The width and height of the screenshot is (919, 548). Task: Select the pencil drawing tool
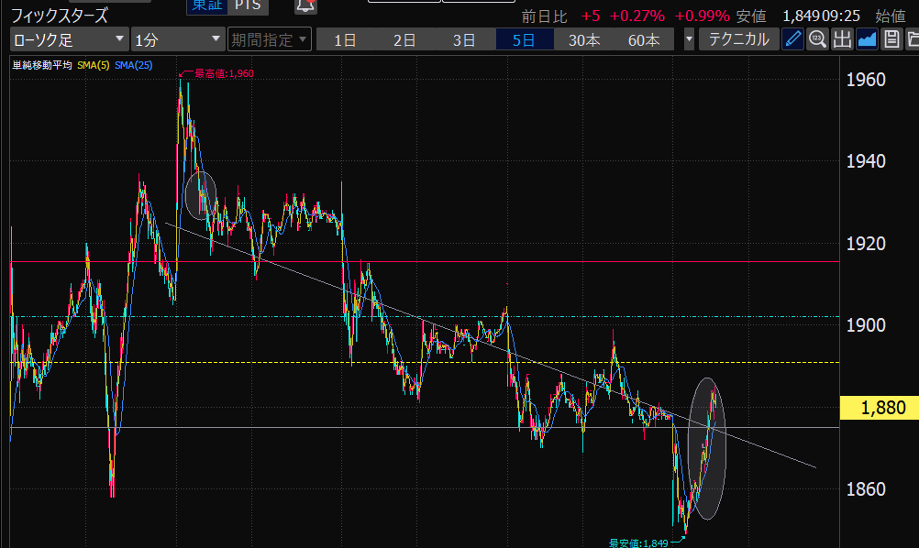(793, 39)
